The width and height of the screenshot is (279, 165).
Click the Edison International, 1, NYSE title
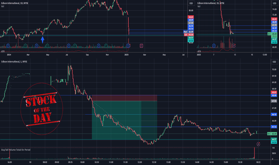click(14, 61)
